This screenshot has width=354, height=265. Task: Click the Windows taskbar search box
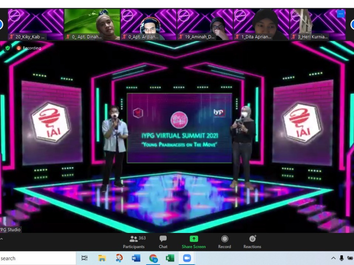point(37,258)
